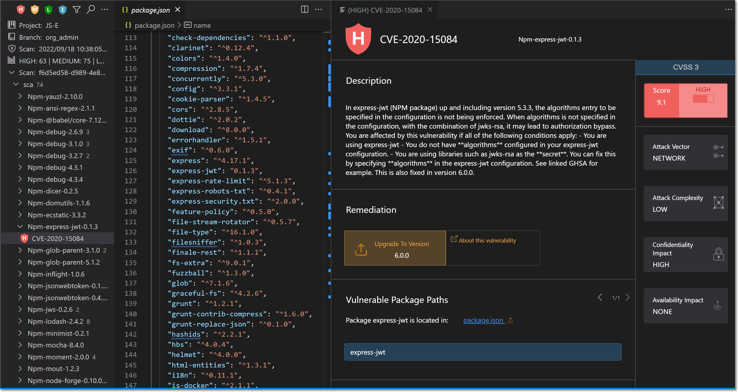Open sidebar more actions ellipsis
The height and width of the screenshot is (392, 738).
click(104, 10)
